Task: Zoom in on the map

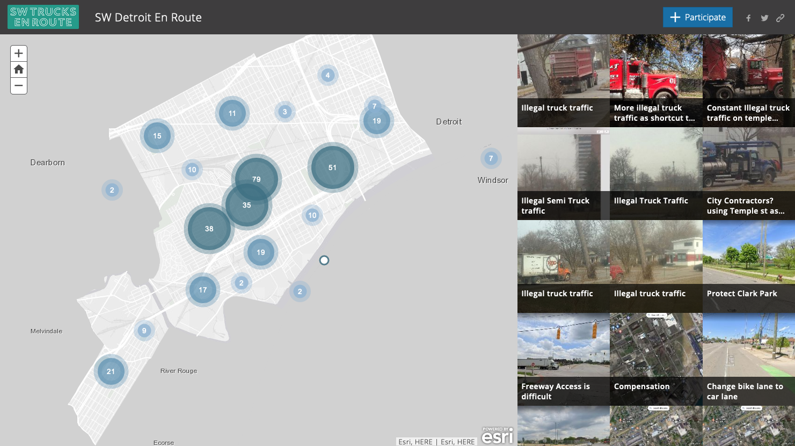Action: [x=19, y=54]
